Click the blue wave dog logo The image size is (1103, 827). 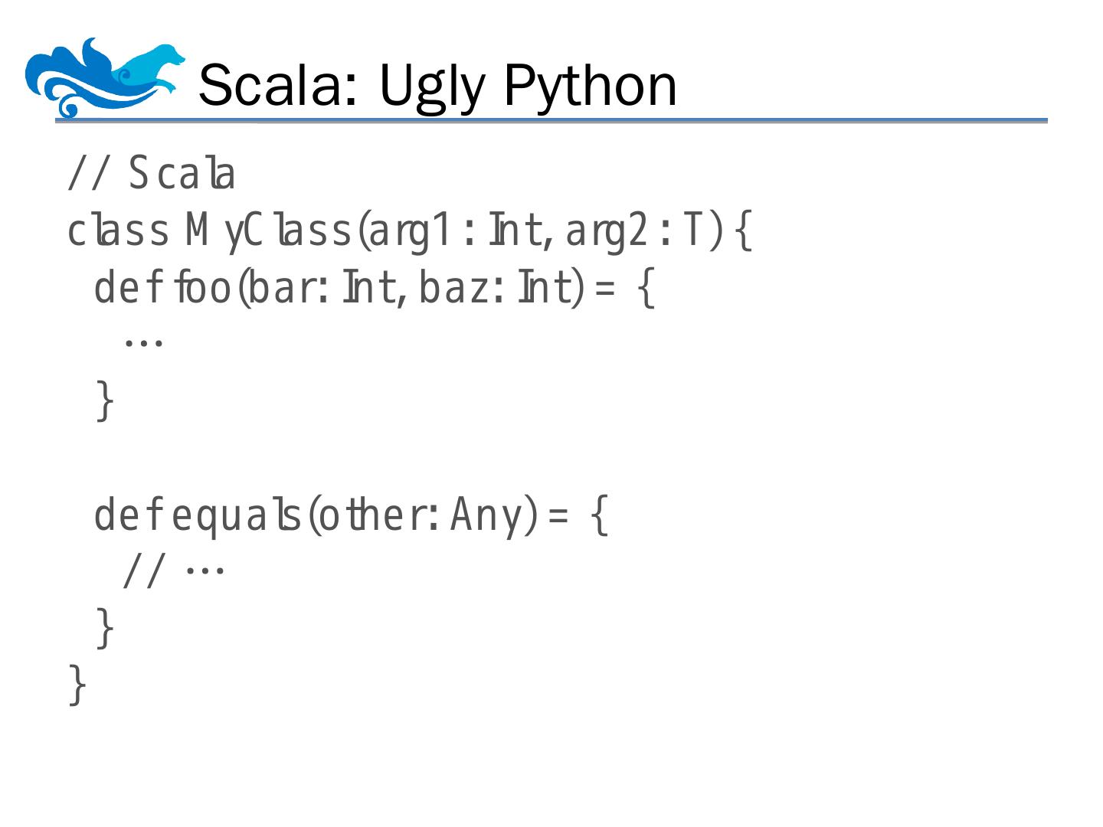pos(105,77)
